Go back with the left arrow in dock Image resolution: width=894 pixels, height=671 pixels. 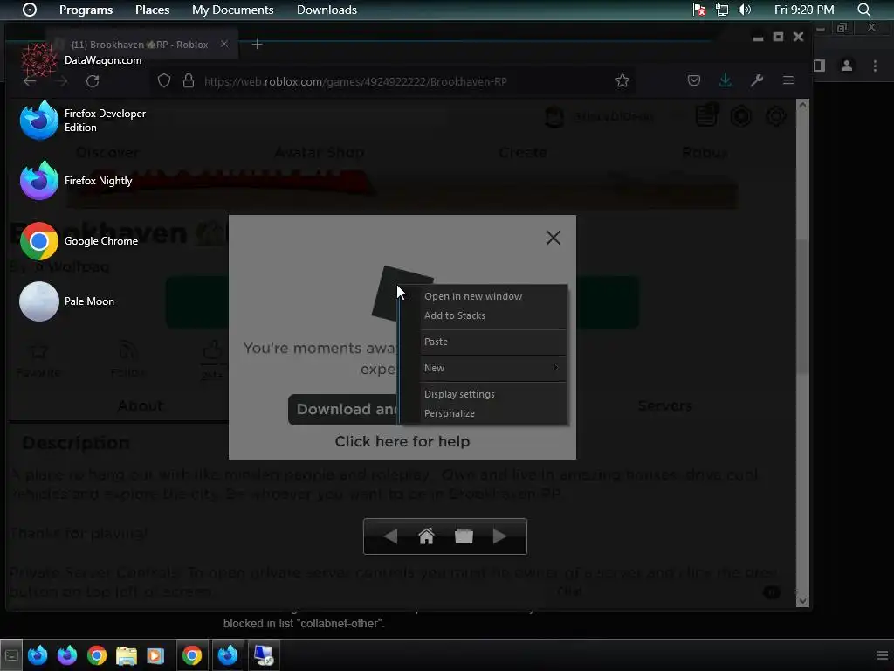pos(390,536)
